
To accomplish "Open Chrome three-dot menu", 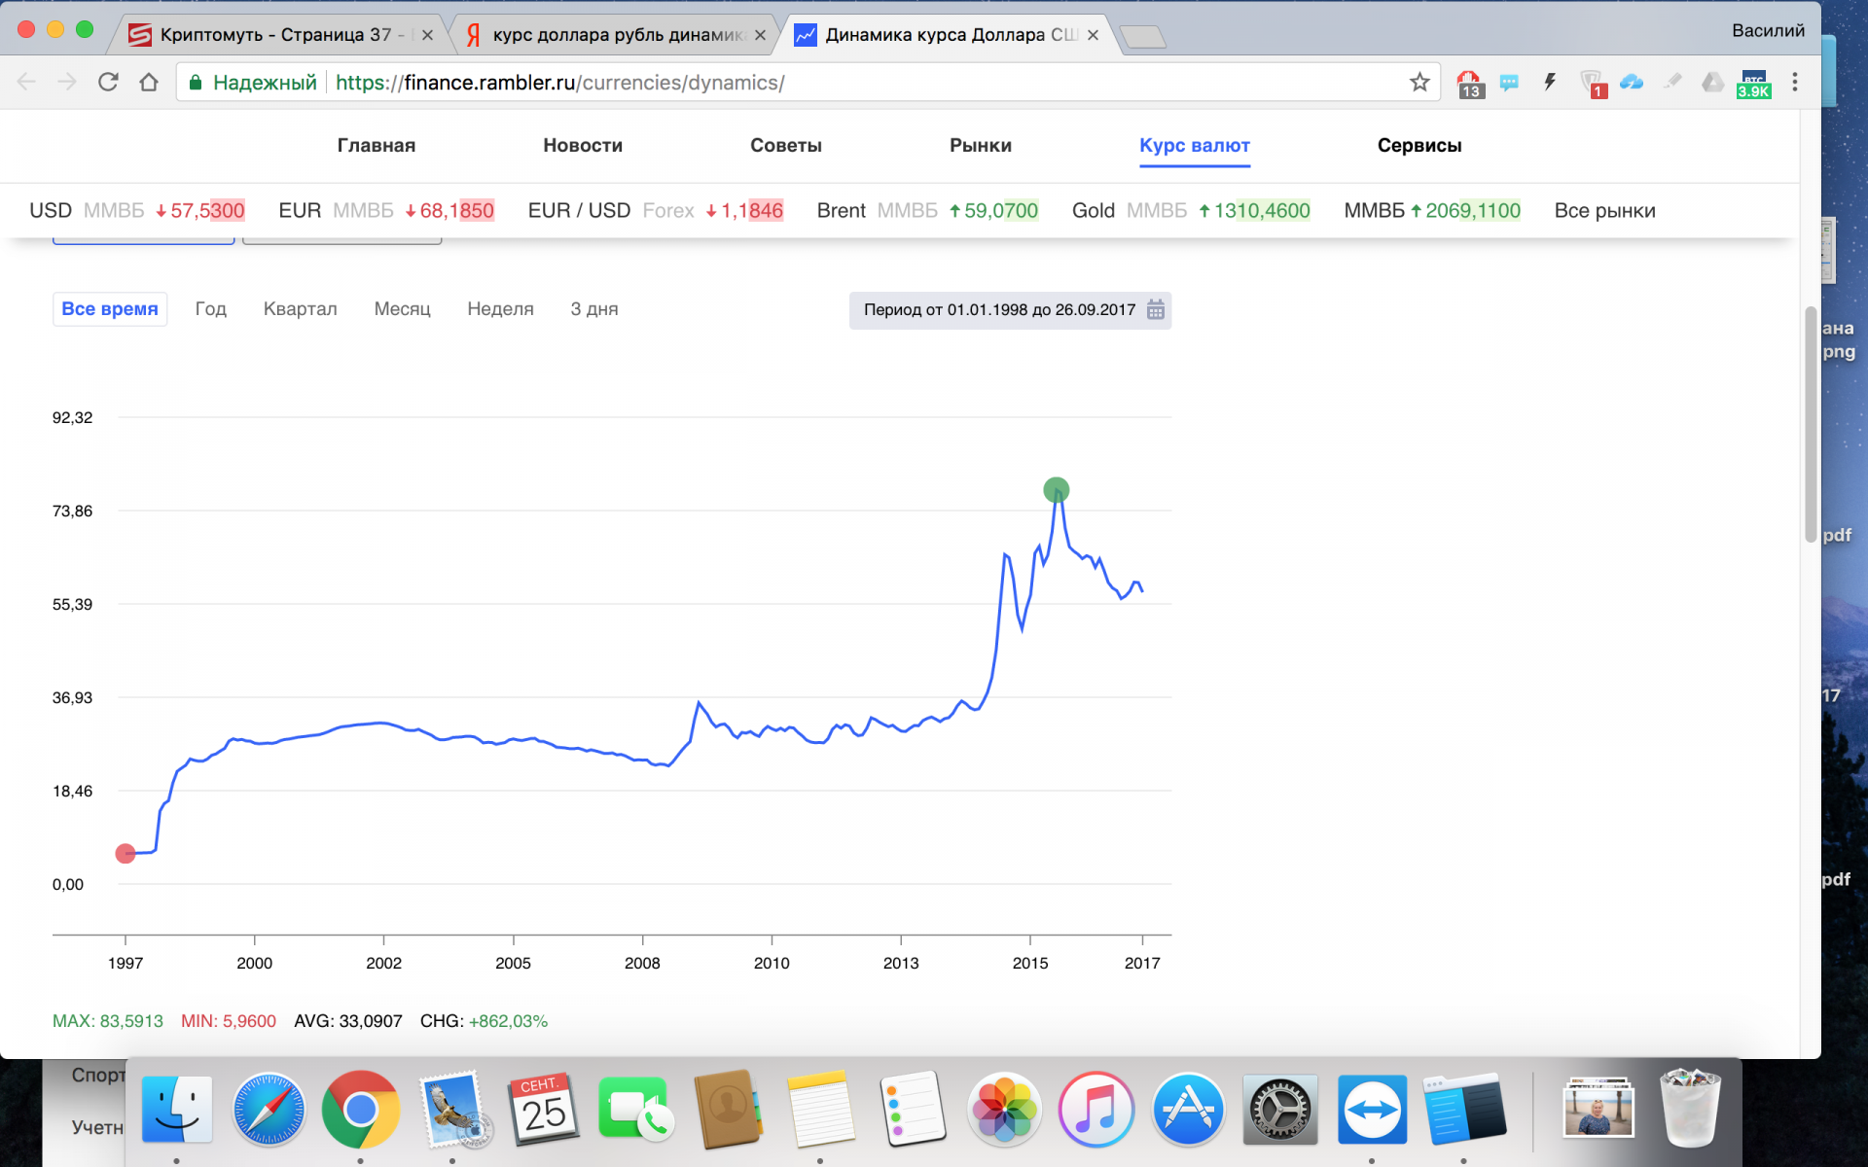I will 1795,83.
